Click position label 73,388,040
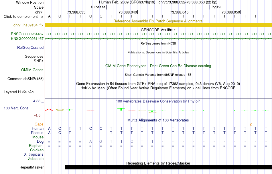 pyautogui.click(x=128, y=12)
